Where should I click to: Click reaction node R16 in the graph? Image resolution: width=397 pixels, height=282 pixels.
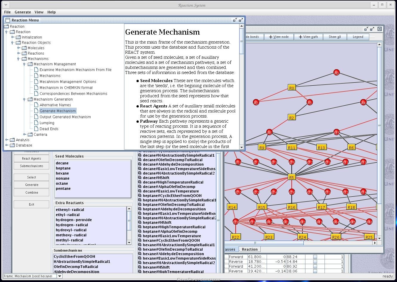click(291, 207)
